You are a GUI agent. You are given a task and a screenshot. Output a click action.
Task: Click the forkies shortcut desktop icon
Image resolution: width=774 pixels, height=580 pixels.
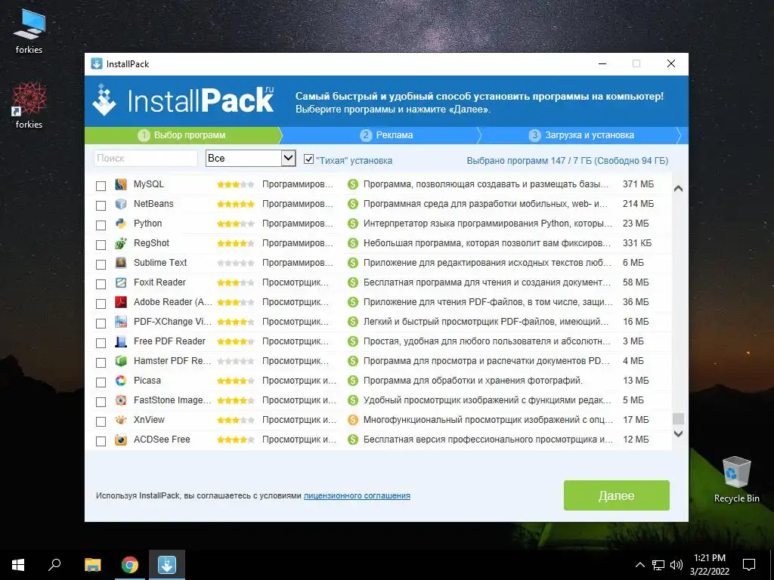[x=29, y=106]
